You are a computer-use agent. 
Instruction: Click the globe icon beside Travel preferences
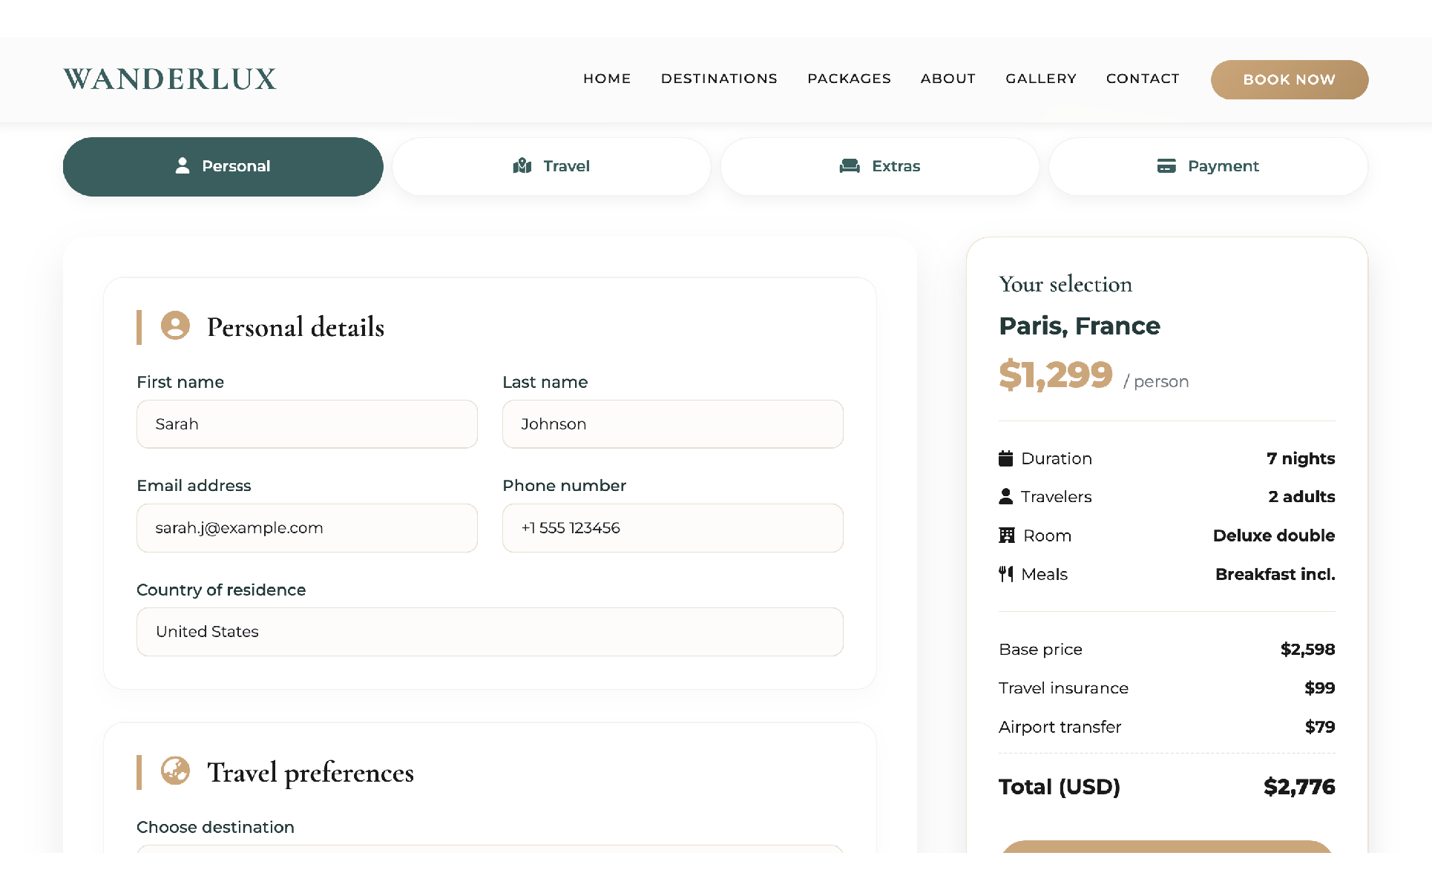176,771
